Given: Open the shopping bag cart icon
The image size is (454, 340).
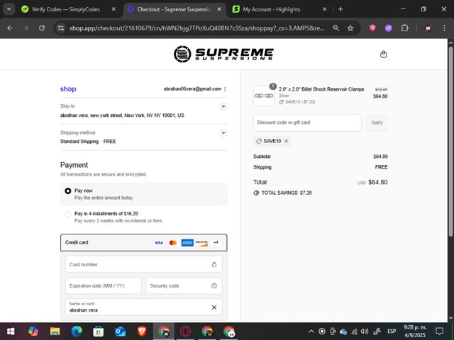Looking at the screenshot, I should pos(383,54).
